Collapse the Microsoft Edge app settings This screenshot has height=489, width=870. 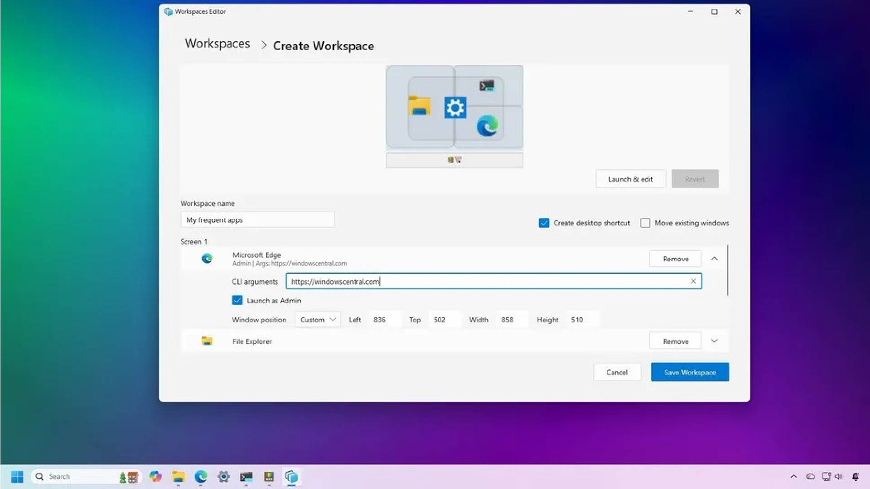(x=714, y=259)
